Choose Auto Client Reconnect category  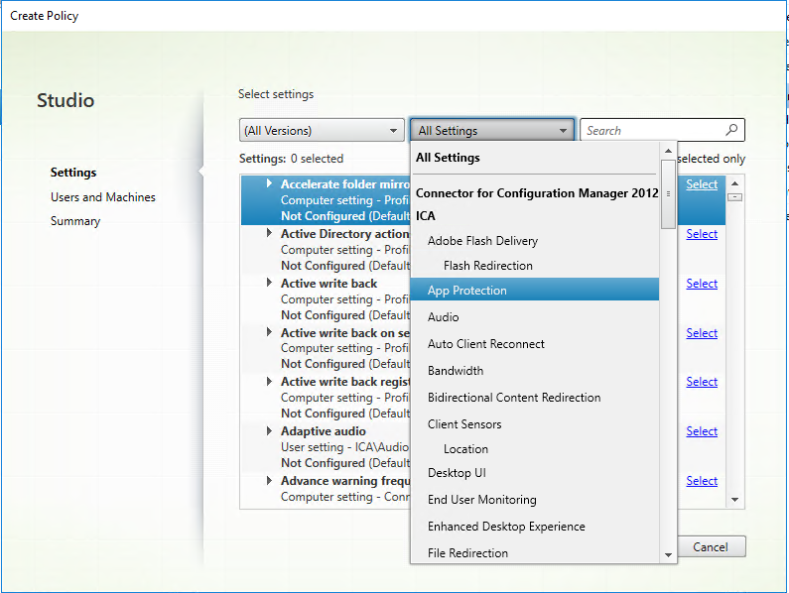(485, 343)
